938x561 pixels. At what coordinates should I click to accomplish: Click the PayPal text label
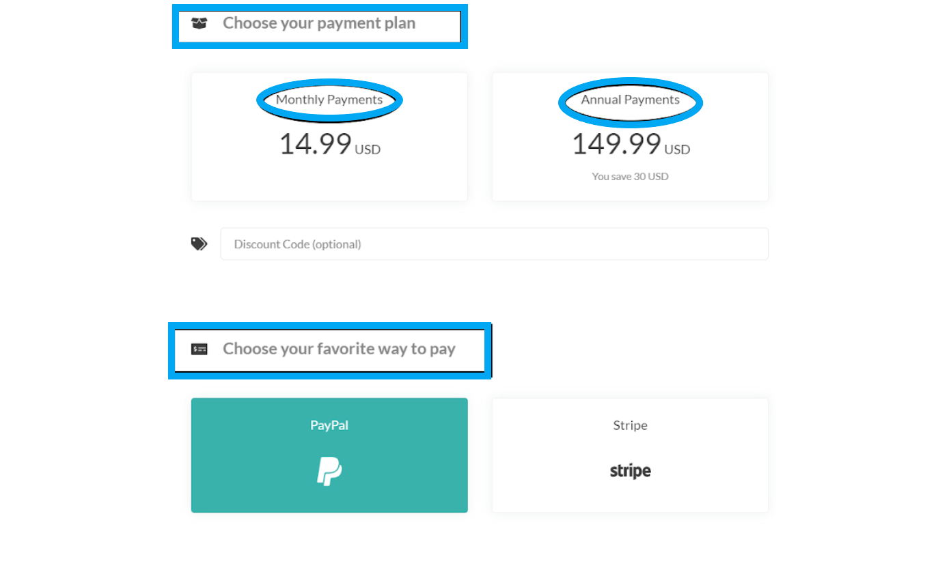pos(329,425)
